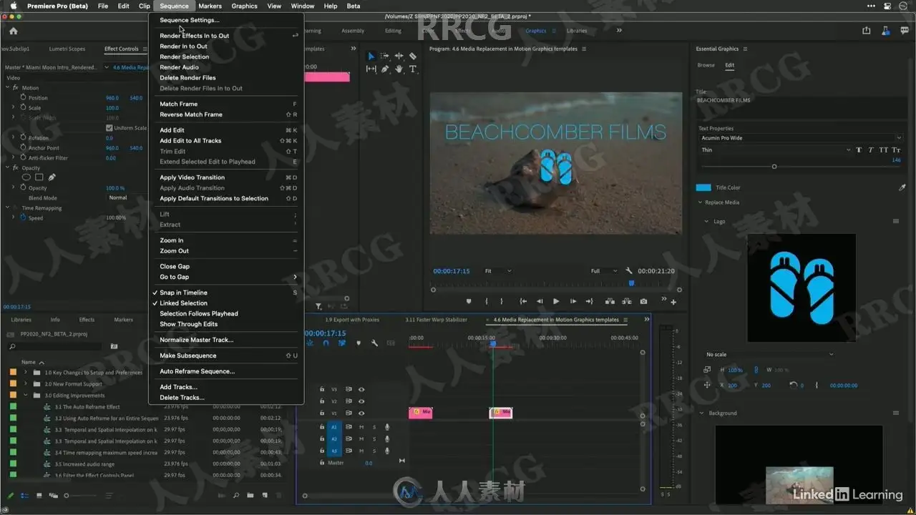Image resolution: width=916 pixels, height=515 pixels.
Task: Toggle All Caps text style
Action: (884, 150)
